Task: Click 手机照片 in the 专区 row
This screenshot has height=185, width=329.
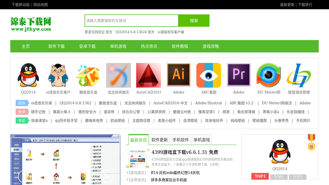Action: pyautogui.click(x=303, y=120)
